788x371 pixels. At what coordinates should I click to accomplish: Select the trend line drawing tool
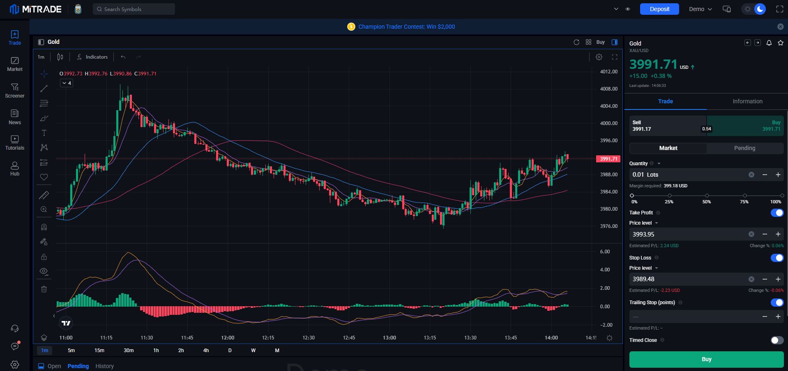tap(44, 89)
